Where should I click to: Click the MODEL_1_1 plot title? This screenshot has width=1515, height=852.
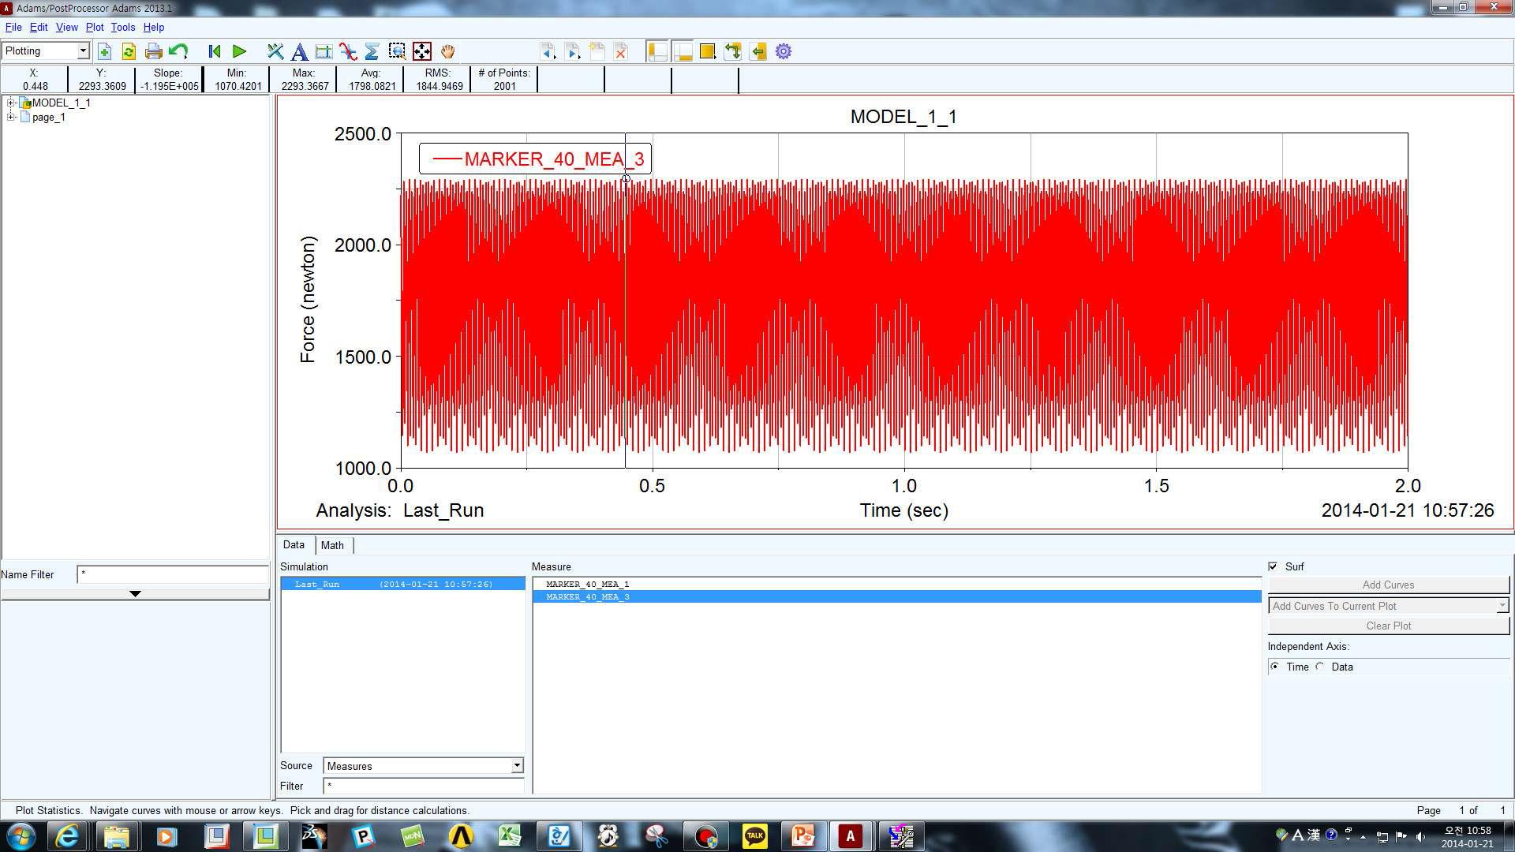click(x=903, y=117)
